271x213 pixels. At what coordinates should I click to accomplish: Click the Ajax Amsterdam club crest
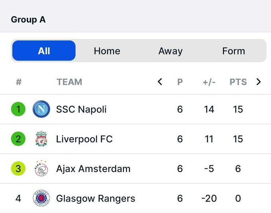[x=41, y=168]
